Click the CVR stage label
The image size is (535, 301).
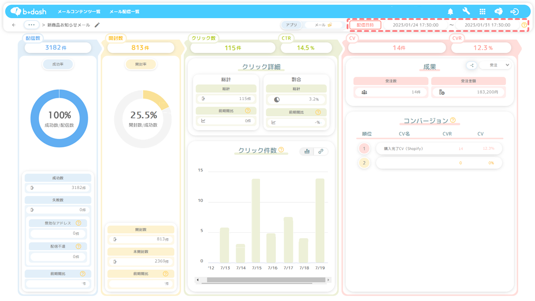[457, 39]
